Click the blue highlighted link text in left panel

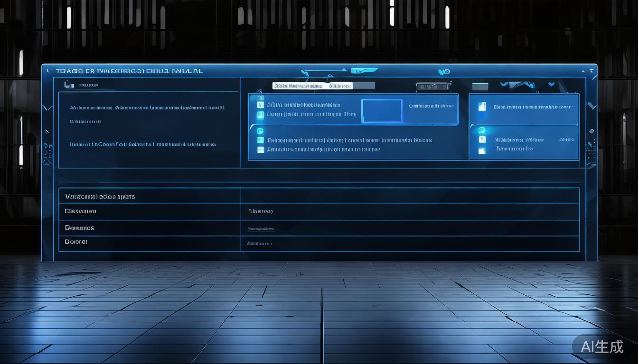pyautogui.click(x=142, y=144)
